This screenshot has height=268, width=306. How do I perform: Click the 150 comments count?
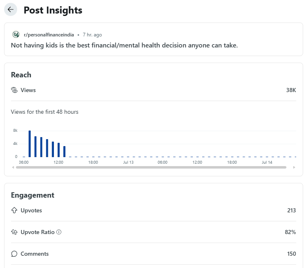click(x=291, y=254)
